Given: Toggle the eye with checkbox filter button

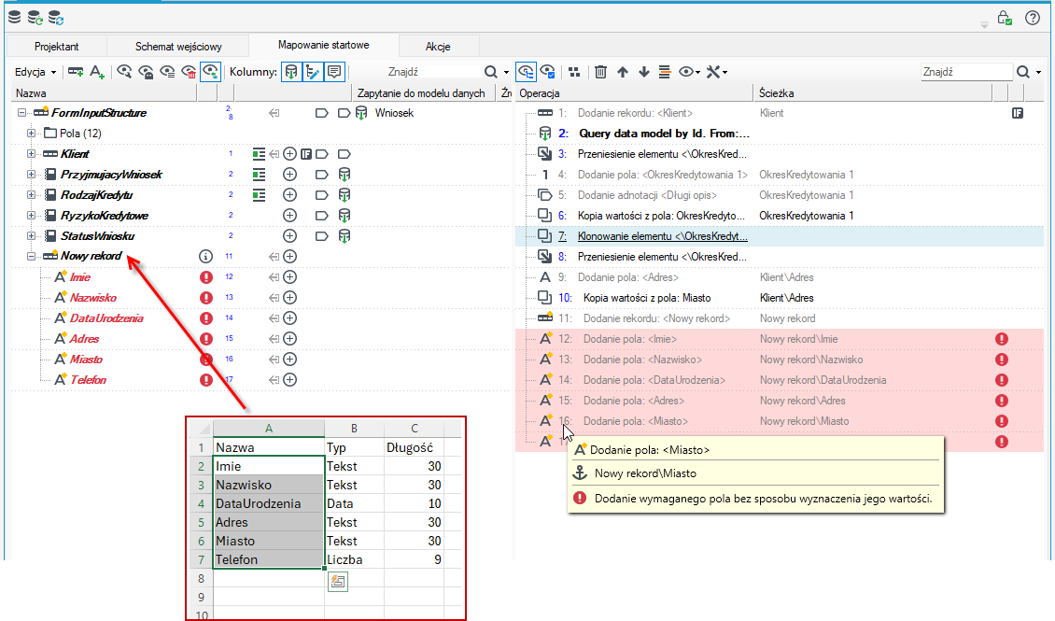Looking at the screenshot, I should 548,72.
